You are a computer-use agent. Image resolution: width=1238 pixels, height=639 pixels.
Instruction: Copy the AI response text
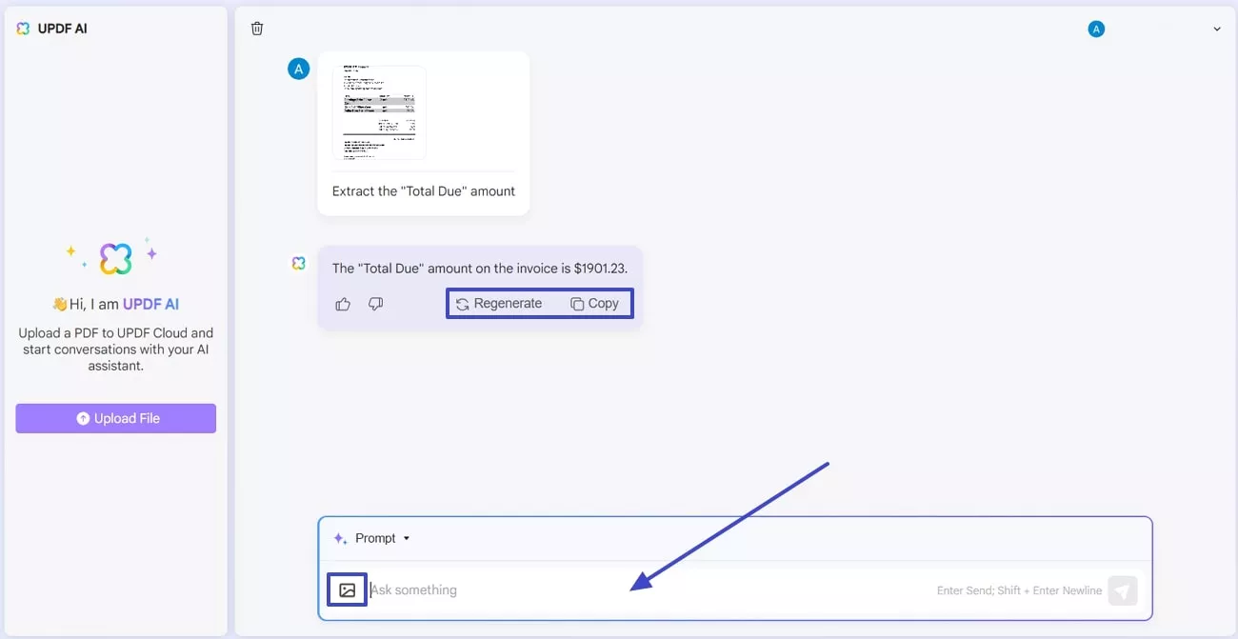594,304
